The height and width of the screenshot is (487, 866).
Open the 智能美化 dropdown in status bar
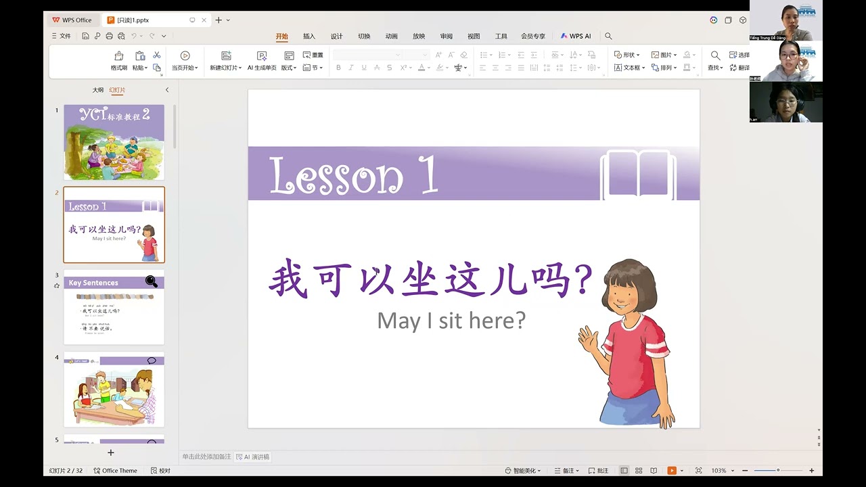pyautogui.click(x=523, y=471)
